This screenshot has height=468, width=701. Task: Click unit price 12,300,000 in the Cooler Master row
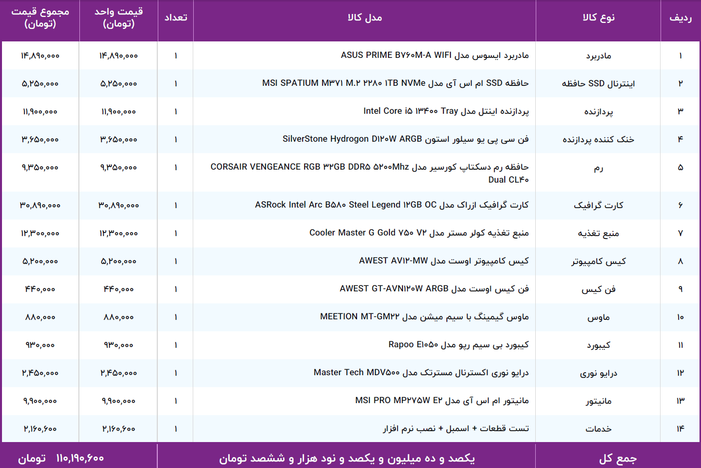(119, 234)
